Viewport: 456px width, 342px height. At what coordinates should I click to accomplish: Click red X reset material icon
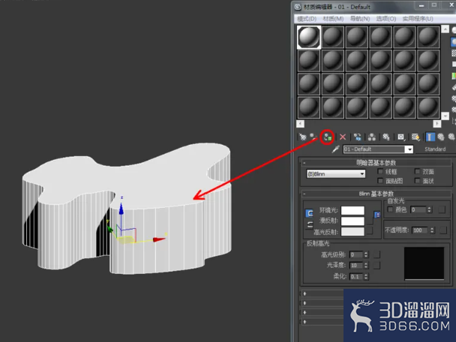(343, 137)
